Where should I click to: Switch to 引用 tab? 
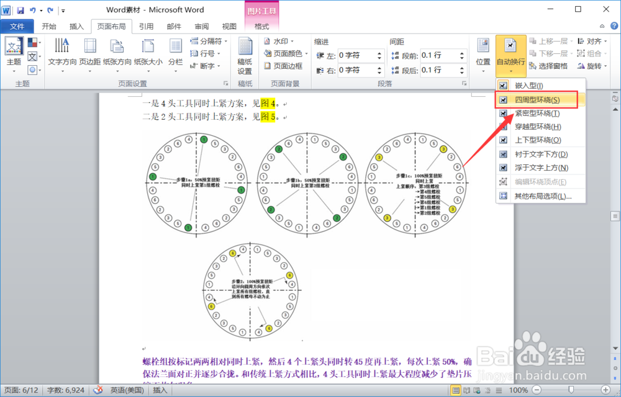pos(146,26)
